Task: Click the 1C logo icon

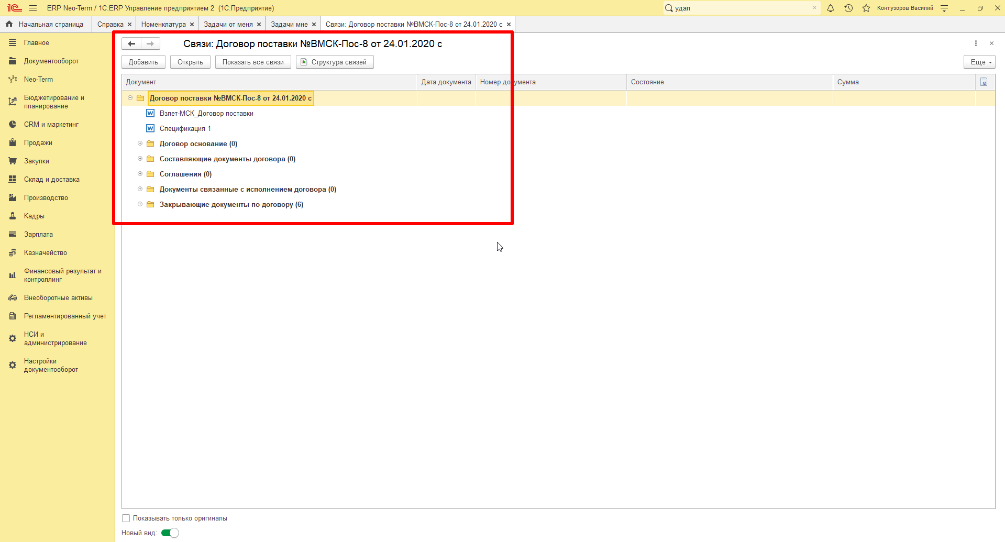Action: tap(14, 8)
